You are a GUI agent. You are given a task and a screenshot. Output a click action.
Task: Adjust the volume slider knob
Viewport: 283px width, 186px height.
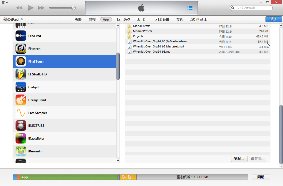[x=73, y=8]
